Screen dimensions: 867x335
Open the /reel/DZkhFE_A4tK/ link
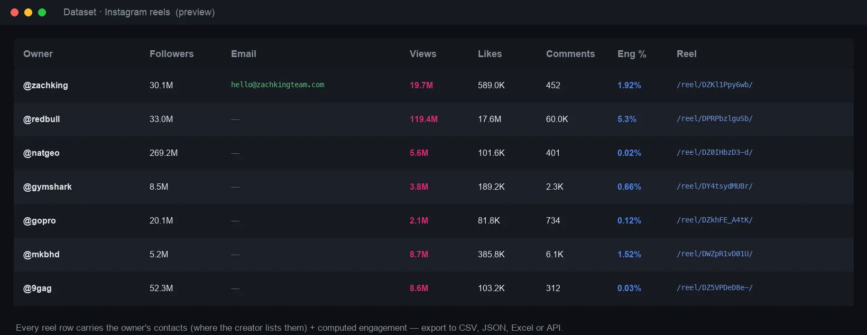coord(715,220)
